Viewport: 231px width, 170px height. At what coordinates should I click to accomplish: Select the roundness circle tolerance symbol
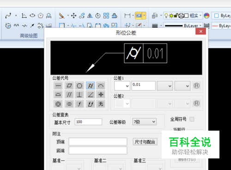tap(79, 86)
